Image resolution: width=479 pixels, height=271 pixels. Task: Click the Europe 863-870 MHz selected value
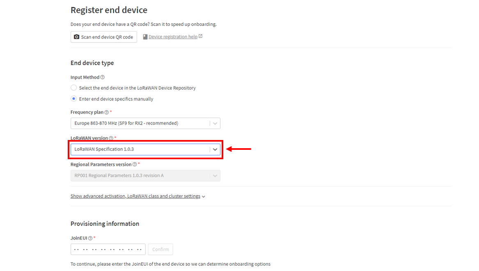click(126, 124)
